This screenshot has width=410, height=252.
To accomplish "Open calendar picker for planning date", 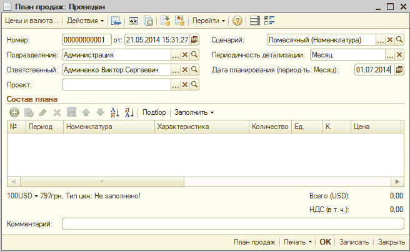I will pyautogui.click(x=399, y=69).
